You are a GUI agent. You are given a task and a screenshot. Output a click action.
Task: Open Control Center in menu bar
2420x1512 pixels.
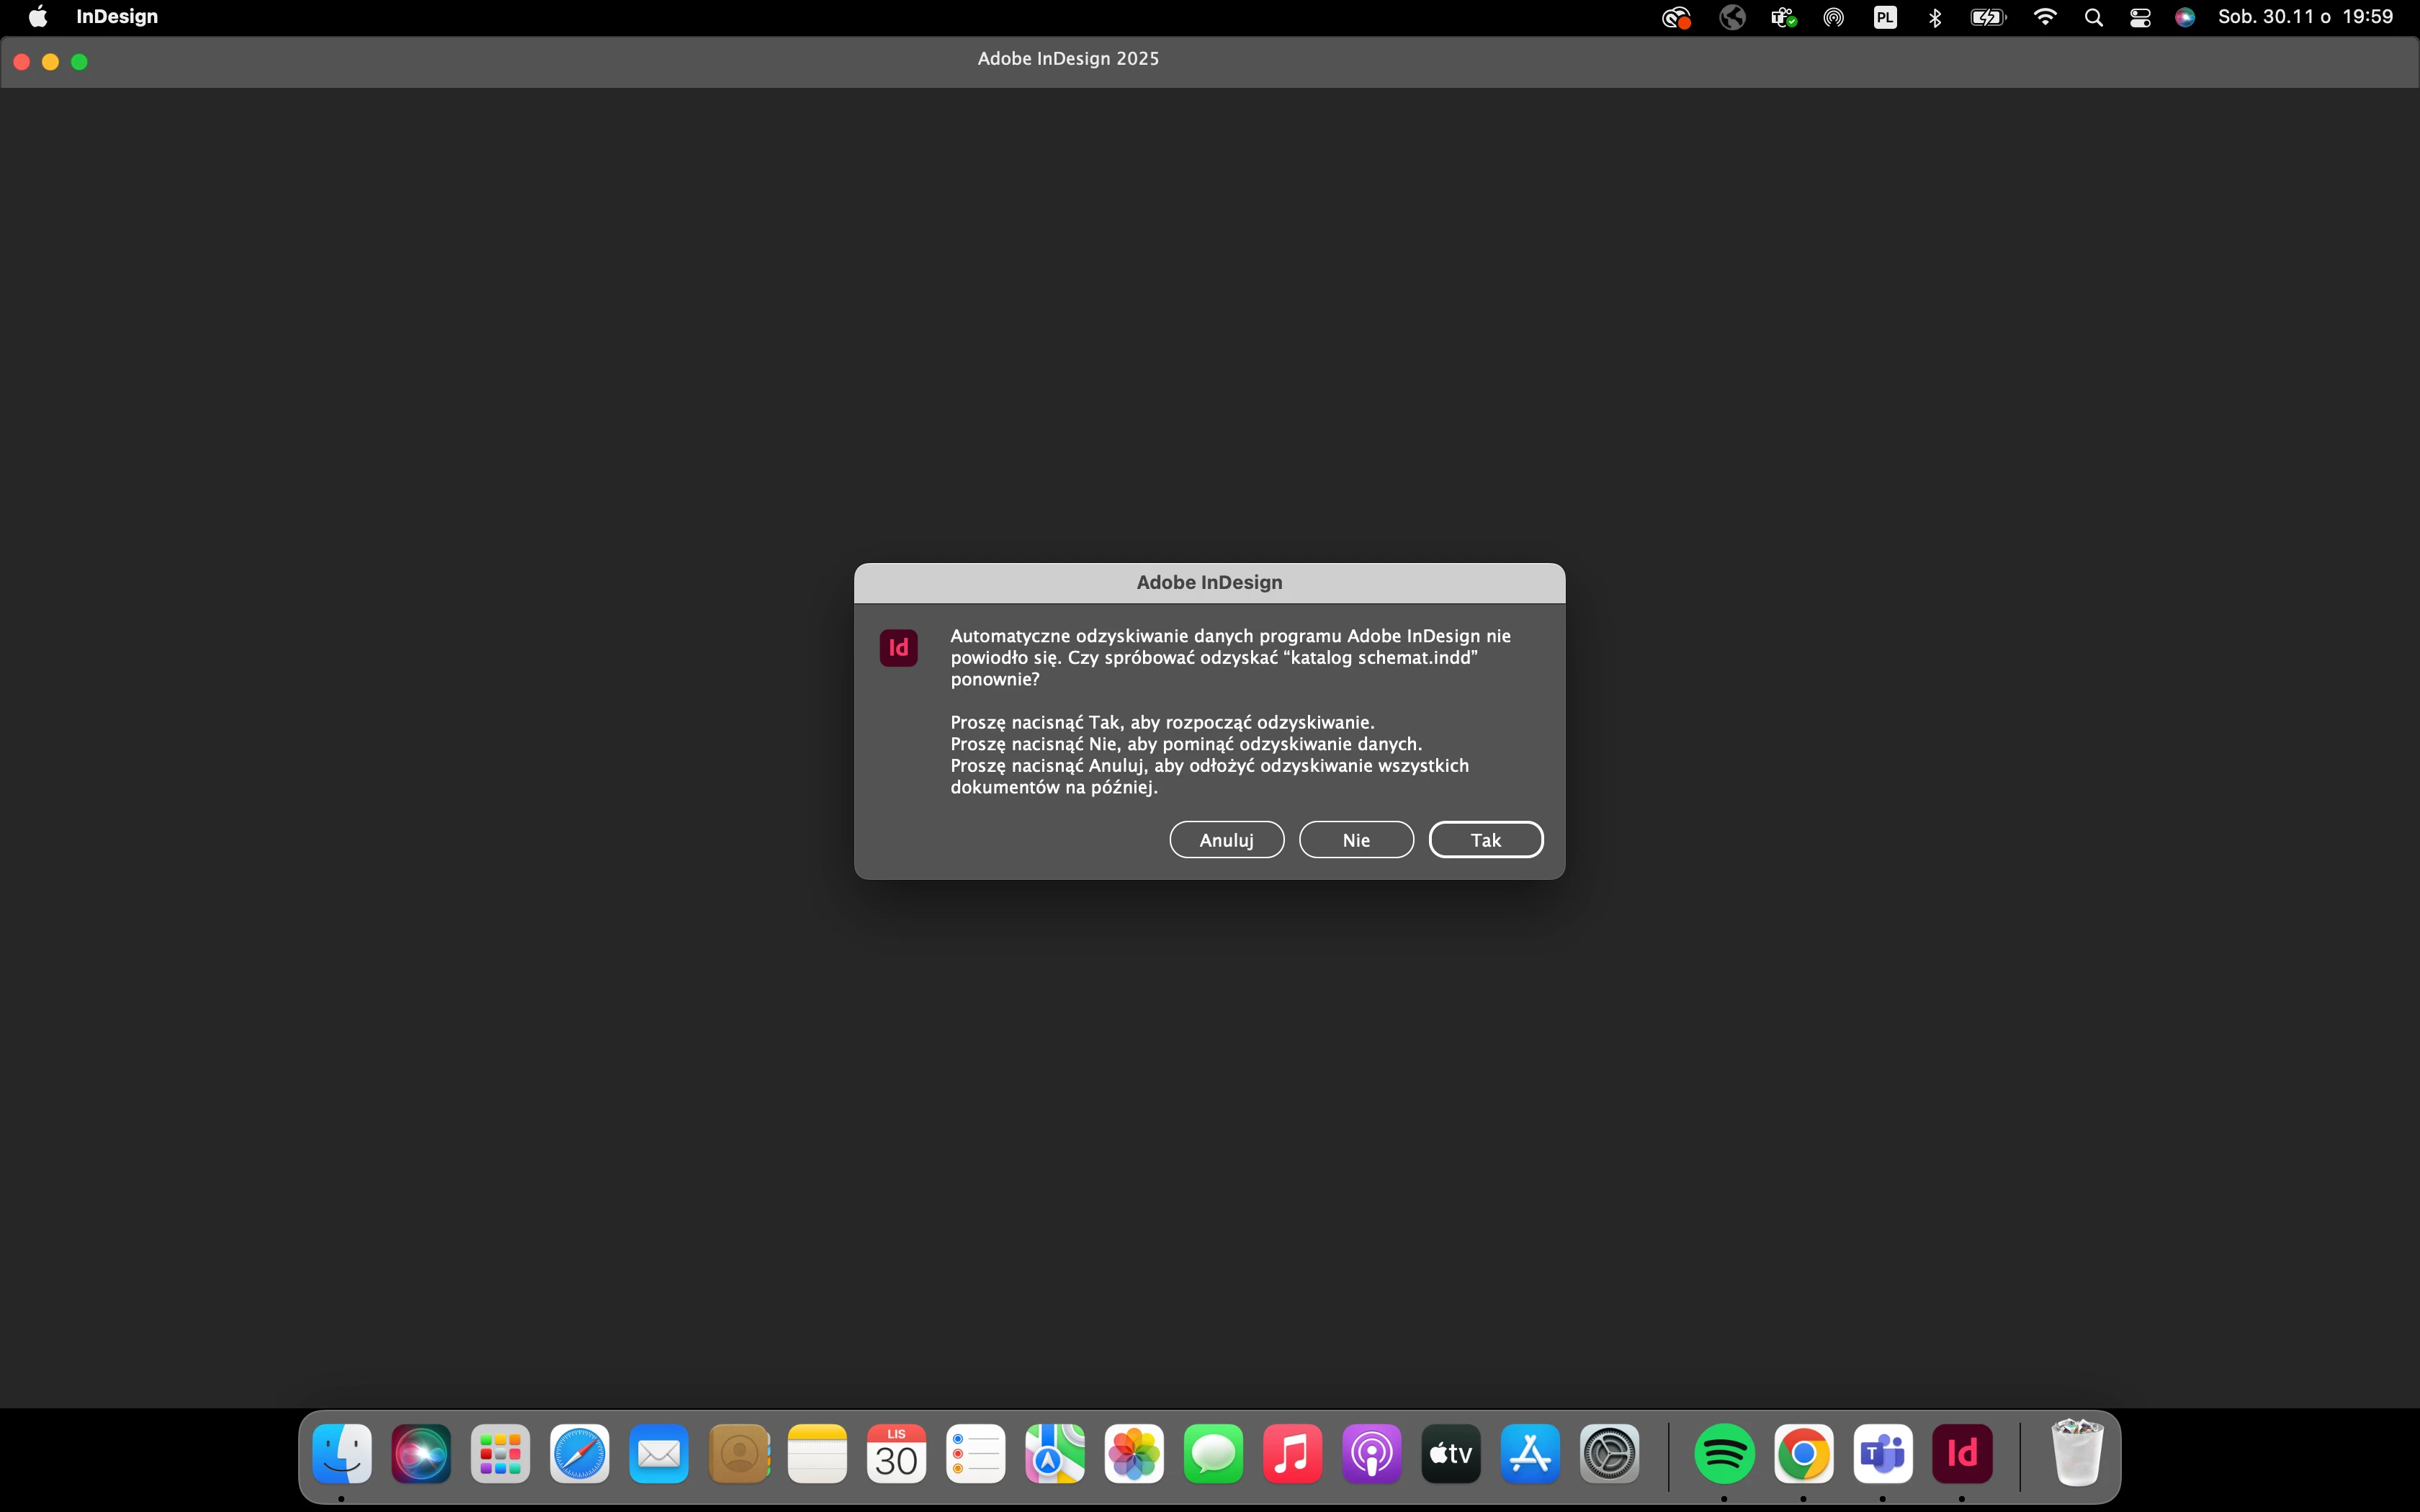[2140, 17]
